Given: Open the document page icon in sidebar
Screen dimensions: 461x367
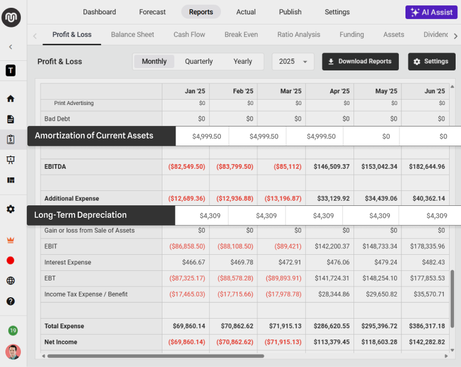Looking at the screenshot, I should 11,119.
